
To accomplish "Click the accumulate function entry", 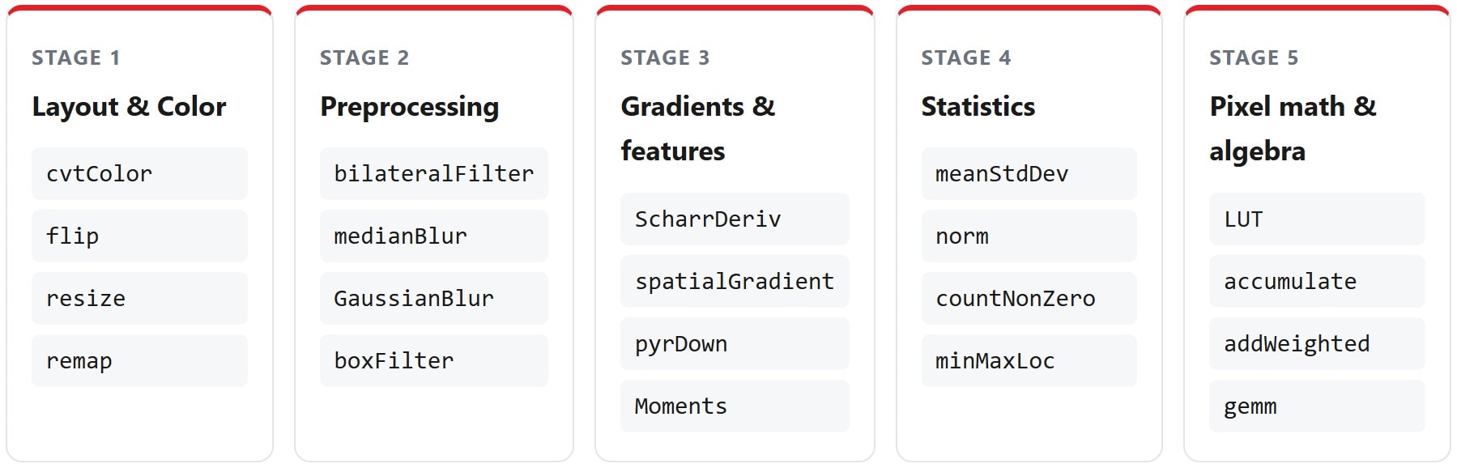I will click(x=1317, y=281).
